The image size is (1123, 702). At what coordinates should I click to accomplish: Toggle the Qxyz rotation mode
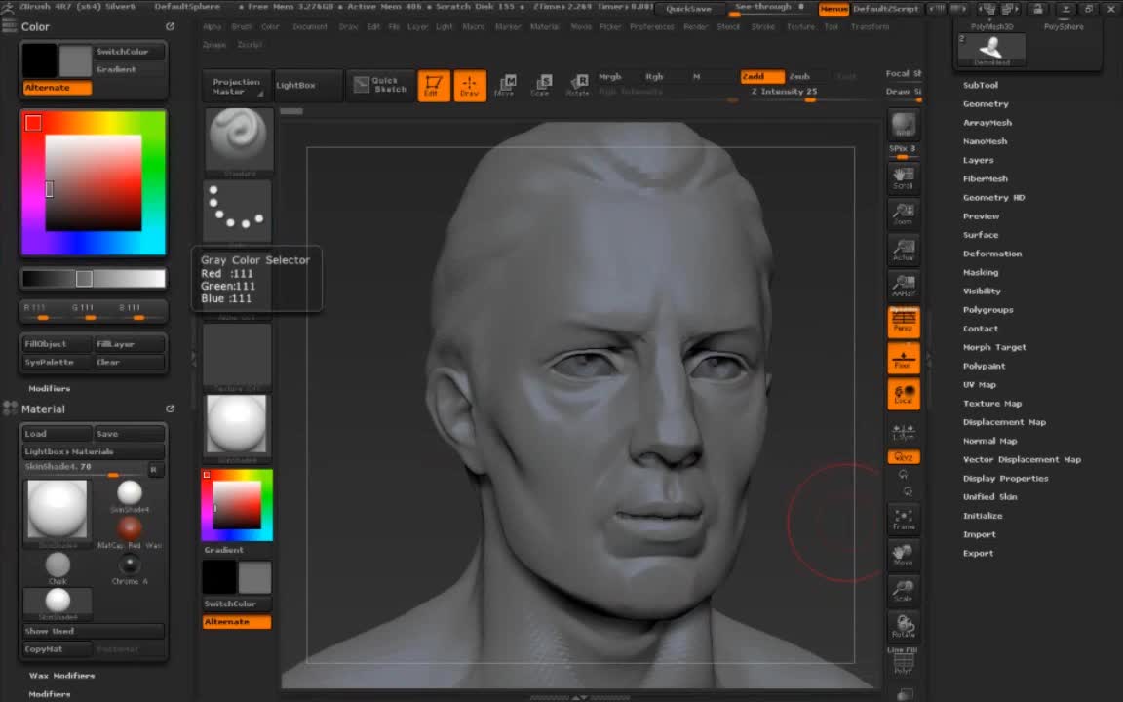click(903, 457)
